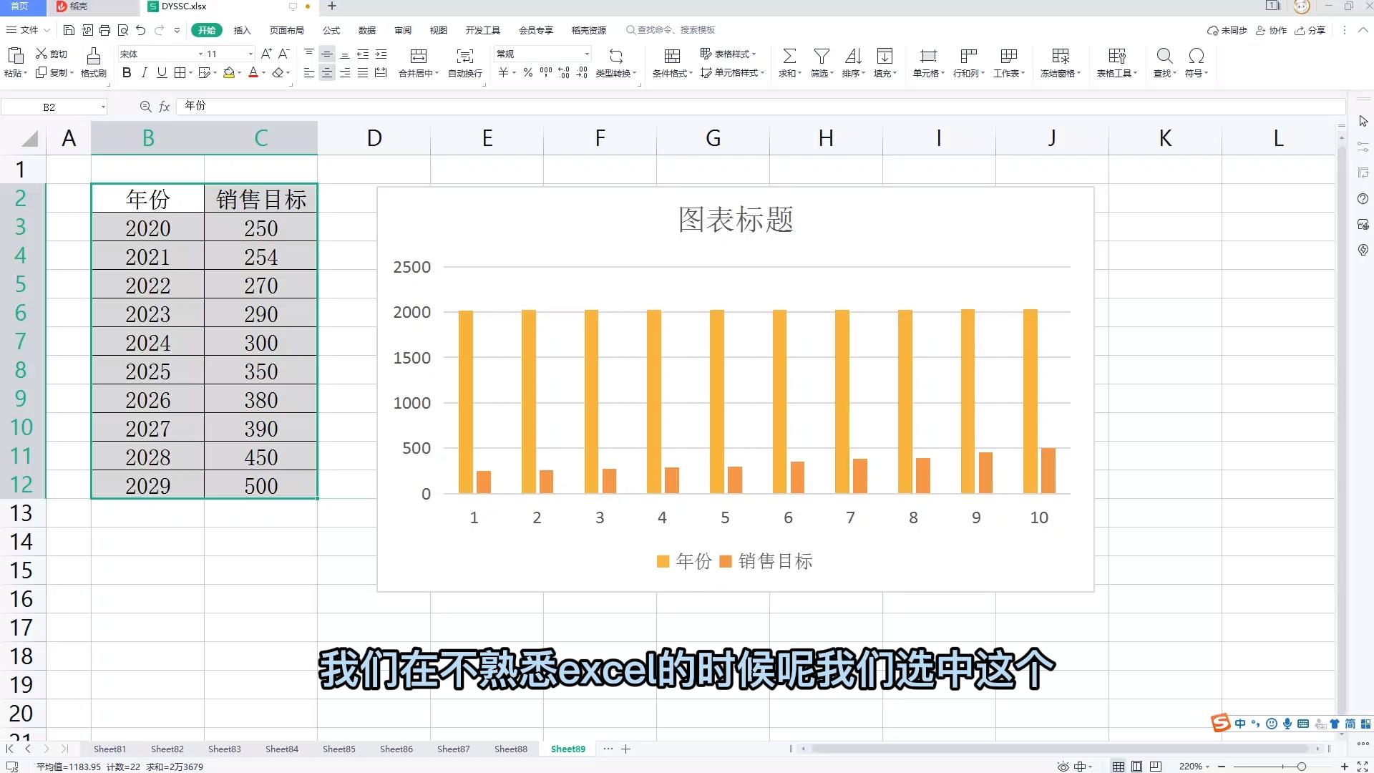Click the 分享 share button
1374x773 pixels.
point(1310,30)
